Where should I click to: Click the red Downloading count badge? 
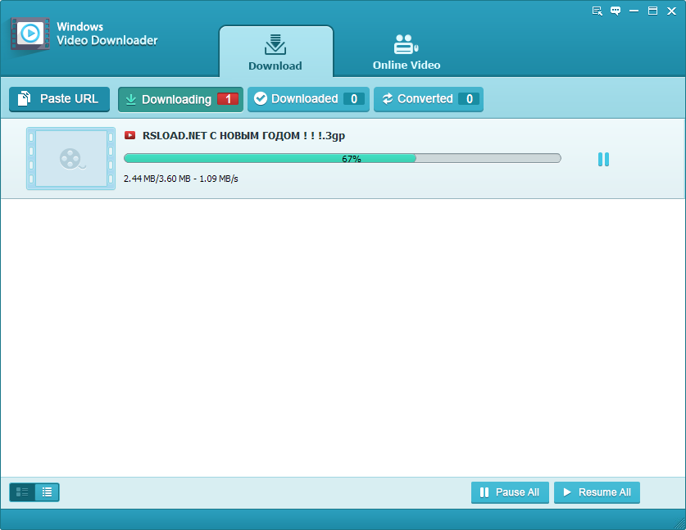pyautogui.click(x=228, y=99)
